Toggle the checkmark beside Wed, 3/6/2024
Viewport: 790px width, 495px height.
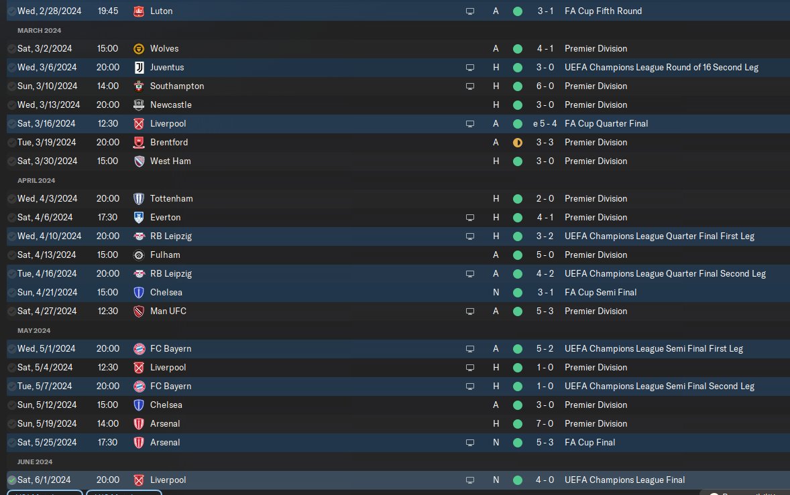(x=11, y=67)
